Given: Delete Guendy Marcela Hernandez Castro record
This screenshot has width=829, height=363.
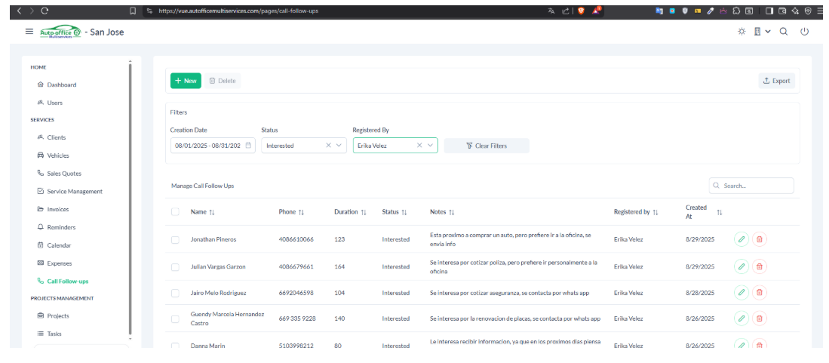Looking at the screenshot, I should click(x=760, y=318).
